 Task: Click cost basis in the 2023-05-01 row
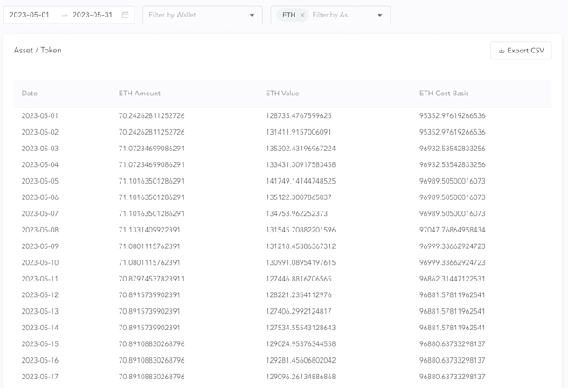[452, 115]
